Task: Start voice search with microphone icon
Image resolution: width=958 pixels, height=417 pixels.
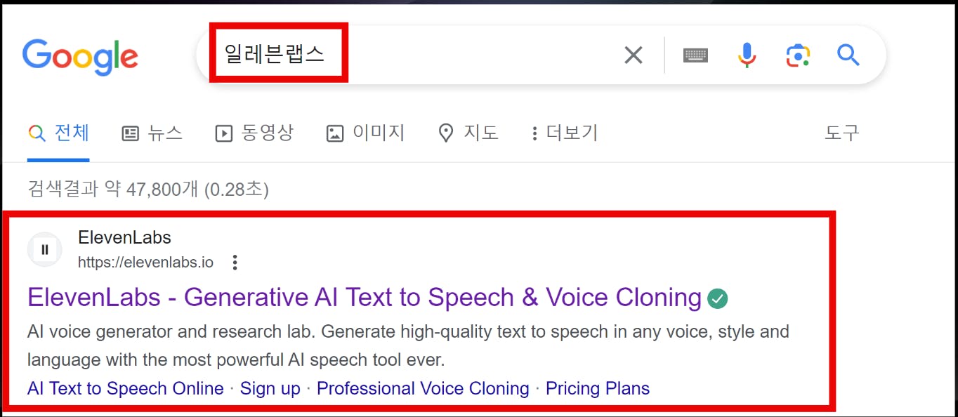Action: pyautogui.click(x=747, y=55)
